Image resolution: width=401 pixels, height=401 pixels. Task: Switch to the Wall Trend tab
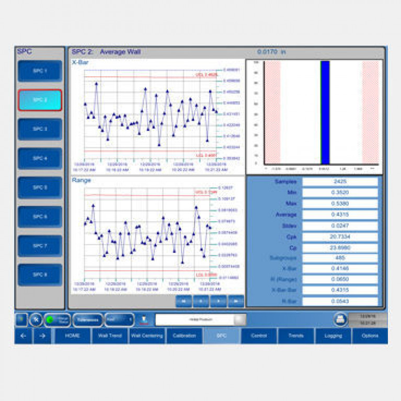click(x=109, y=336)
